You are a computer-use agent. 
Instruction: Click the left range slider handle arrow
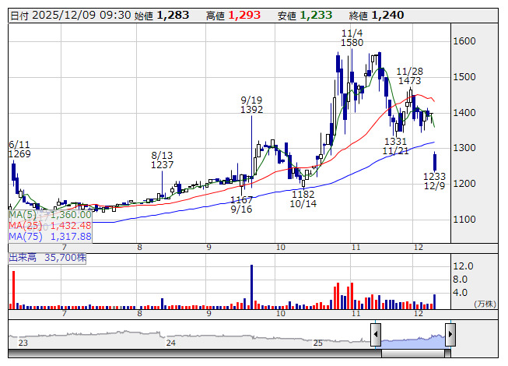(376, 334)
